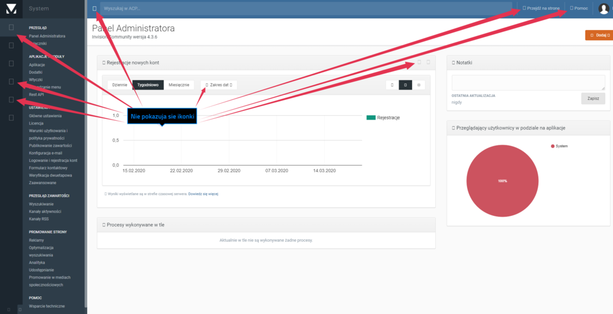Click the rightmost chart type button above the graph
This screenshot has width=613, height=314.
tap(418, 85)
